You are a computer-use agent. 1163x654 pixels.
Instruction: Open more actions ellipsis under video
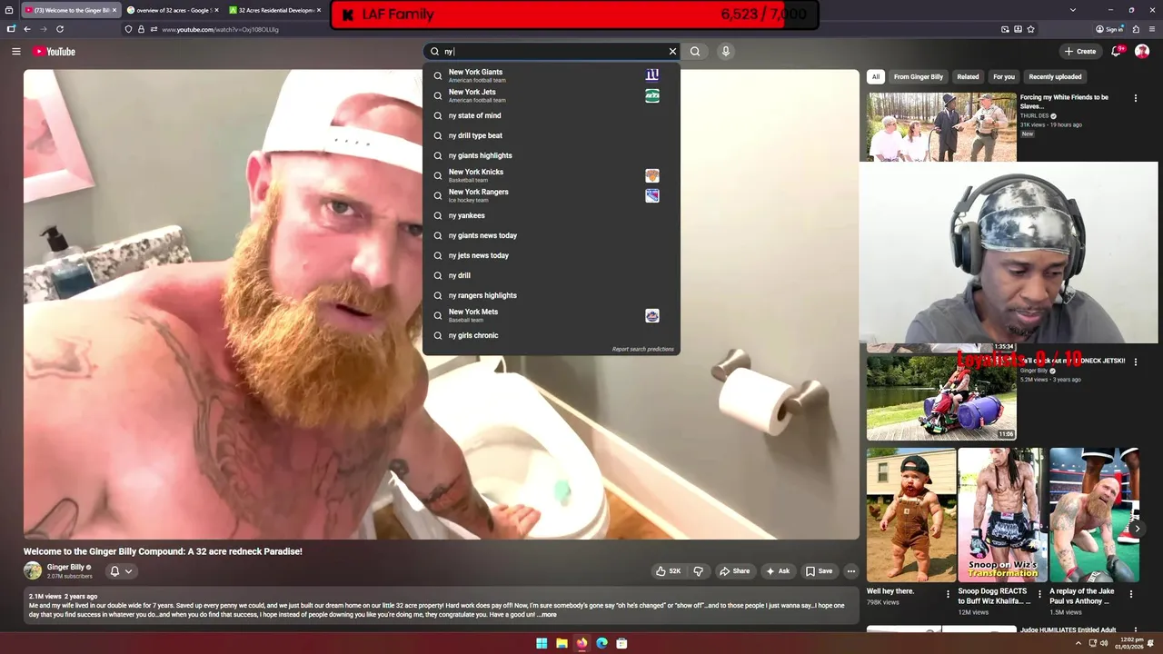(x=851, y=571)
